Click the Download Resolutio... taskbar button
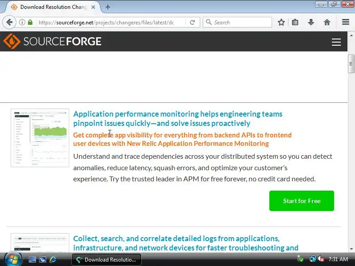 (x=106, y=260)
